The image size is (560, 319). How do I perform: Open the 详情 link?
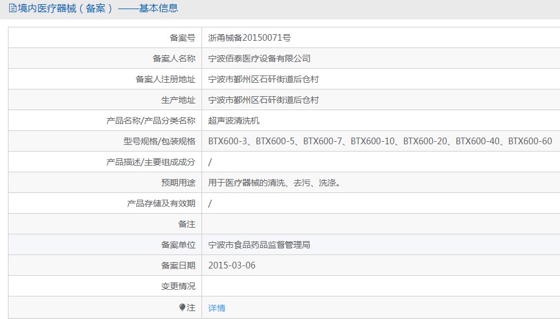click(x=217, y=308)
